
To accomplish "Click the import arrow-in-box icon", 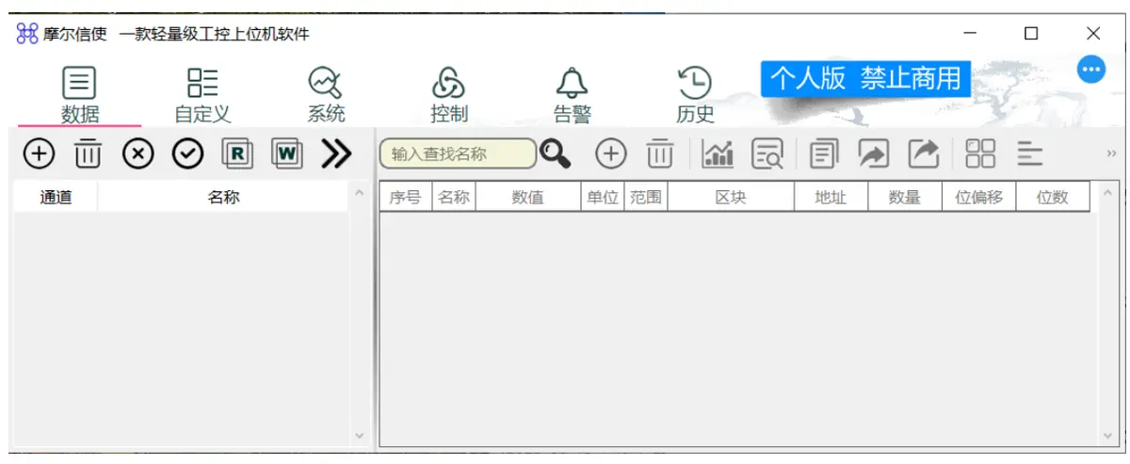I will pos(874,153).
